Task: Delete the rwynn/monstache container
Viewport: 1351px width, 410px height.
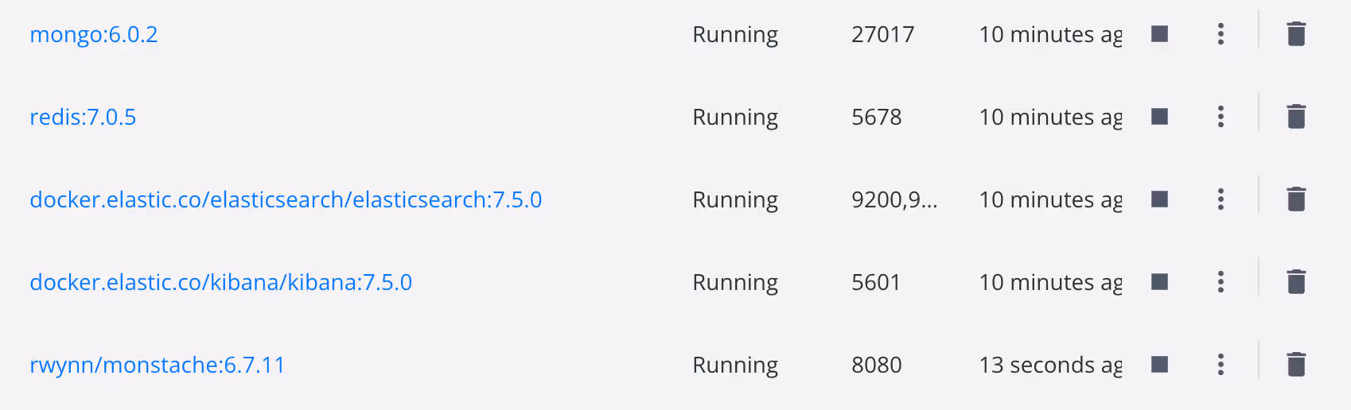Action: point(1296,365)
